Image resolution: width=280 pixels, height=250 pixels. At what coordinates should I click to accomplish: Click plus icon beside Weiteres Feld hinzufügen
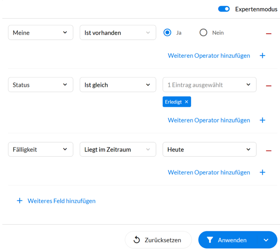tap(19, 201)
